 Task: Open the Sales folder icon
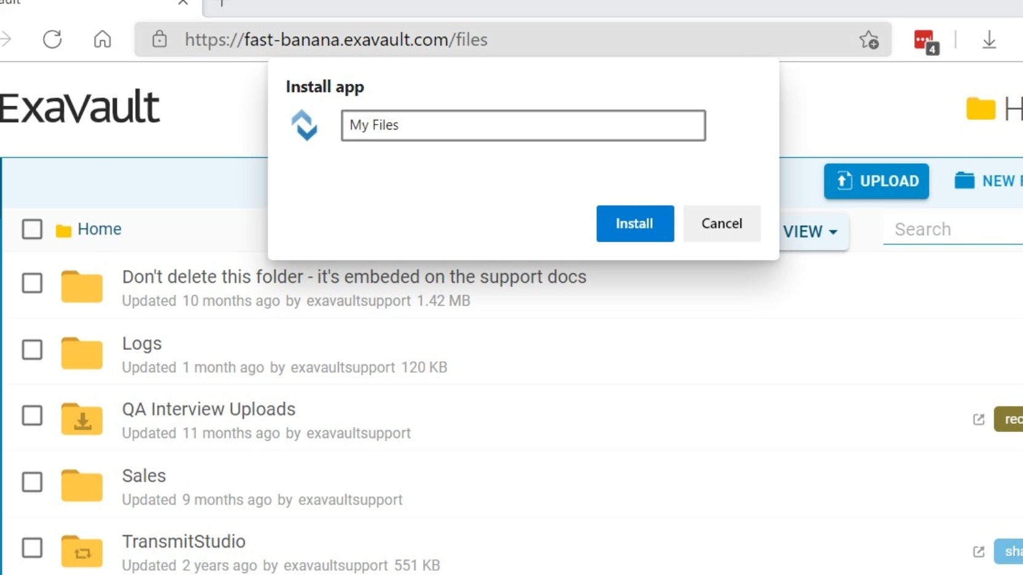[x=82, y=485]
